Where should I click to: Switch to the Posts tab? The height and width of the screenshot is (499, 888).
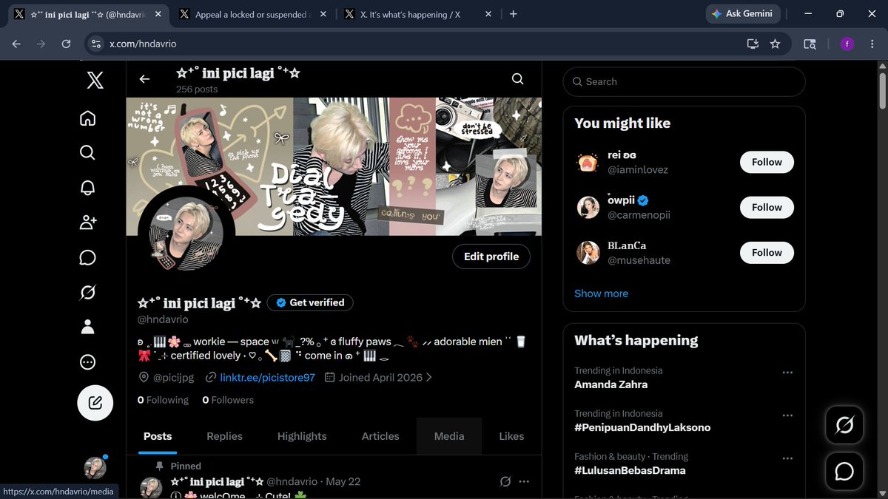(158, 436)
